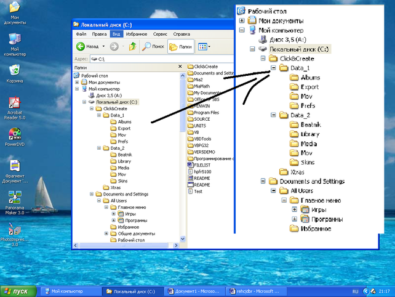The height and width of the screenshot is (297, 395).
Task: Select the Albums folder in tree
Action: 124,122
